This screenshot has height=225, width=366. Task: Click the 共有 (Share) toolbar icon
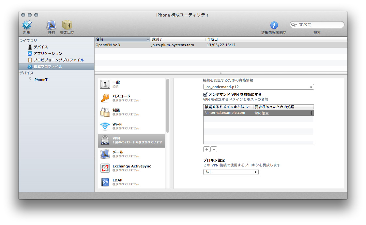tap(51, 25)
